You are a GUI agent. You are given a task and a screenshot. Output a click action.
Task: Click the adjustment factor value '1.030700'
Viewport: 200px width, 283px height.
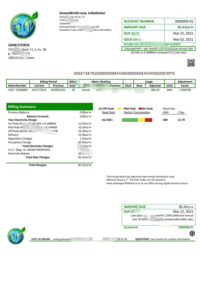click(185, 90)
